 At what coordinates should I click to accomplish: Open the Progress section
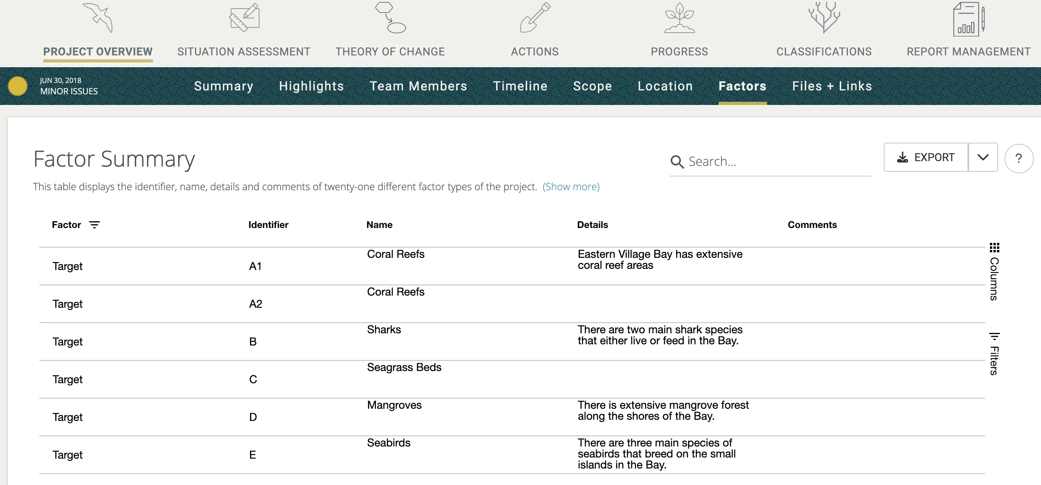pyautogui.click(x=679, y=51)
